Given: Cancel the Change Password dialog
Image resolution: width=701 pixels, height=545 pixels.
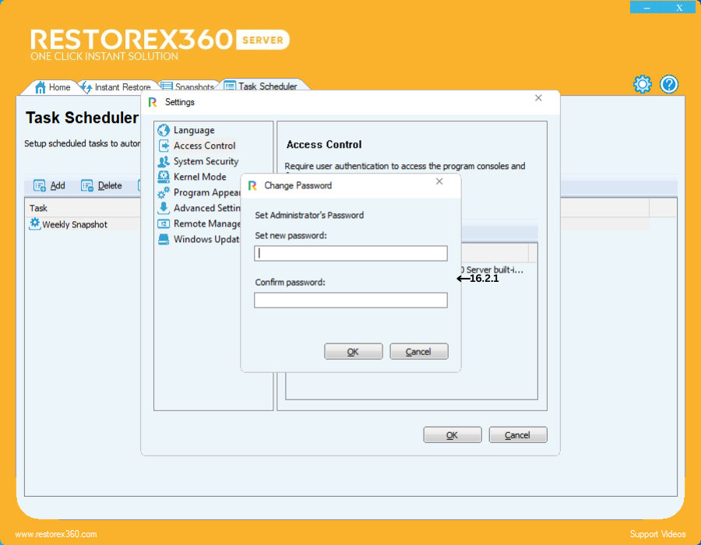Looking at the screenshot, I should [418, 352].
